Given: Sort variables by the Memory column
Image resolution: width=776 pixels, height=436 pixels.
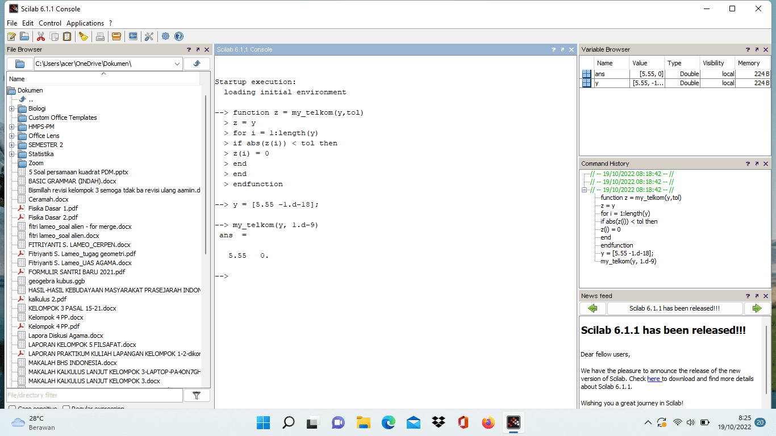Looking at the screenshot, I should pos(753,63).
